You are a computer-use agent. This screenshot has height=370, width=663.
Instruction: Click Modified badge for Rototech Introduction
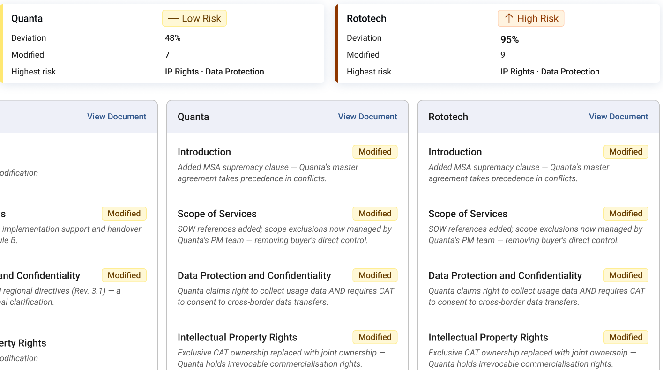(626, 152)
